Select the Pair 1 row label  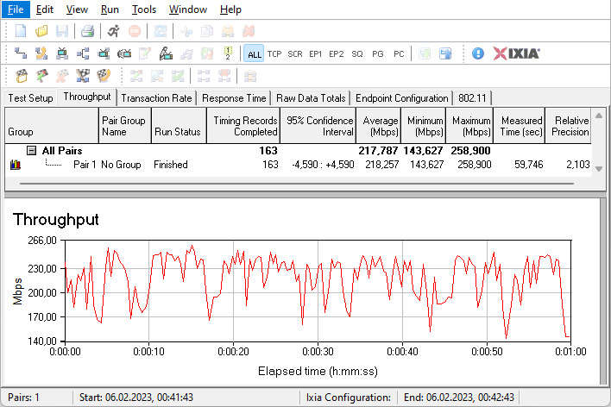coord(85,165)
